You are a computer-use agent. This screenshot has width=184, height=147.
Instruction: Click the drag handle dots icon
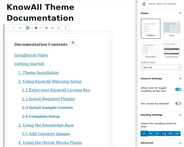pos(14,28)
